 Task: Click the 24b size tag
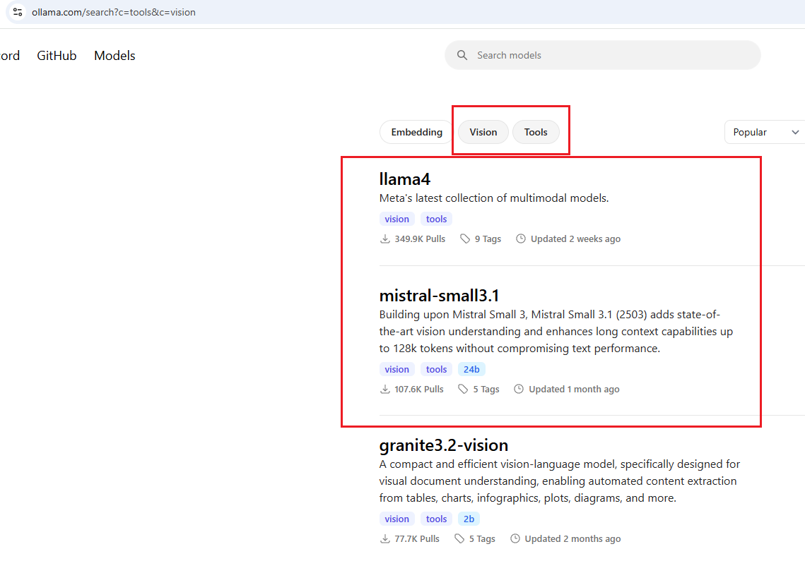pyautogui.click(x=471, y=369)
